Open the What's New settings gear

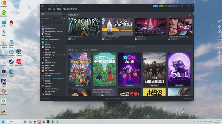(78, 15)
